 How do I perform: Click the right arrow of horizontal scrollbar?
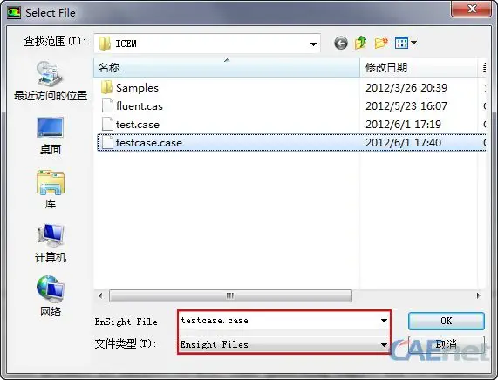(x=478, y=295)
